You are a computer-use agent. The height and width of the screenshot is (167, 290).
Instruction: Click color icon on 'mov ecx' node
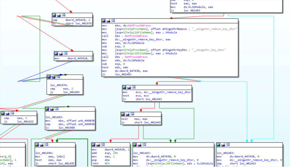tap(125, 87)
